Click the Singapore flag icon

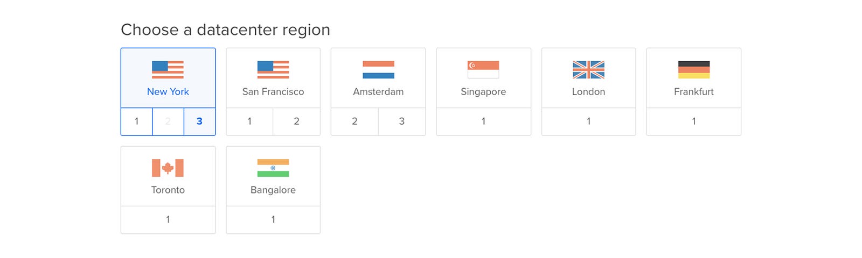[483, 69]
